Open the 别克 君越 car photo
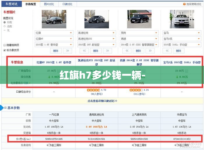The width and height of the screenshot is (204, 150). [139, 19]
